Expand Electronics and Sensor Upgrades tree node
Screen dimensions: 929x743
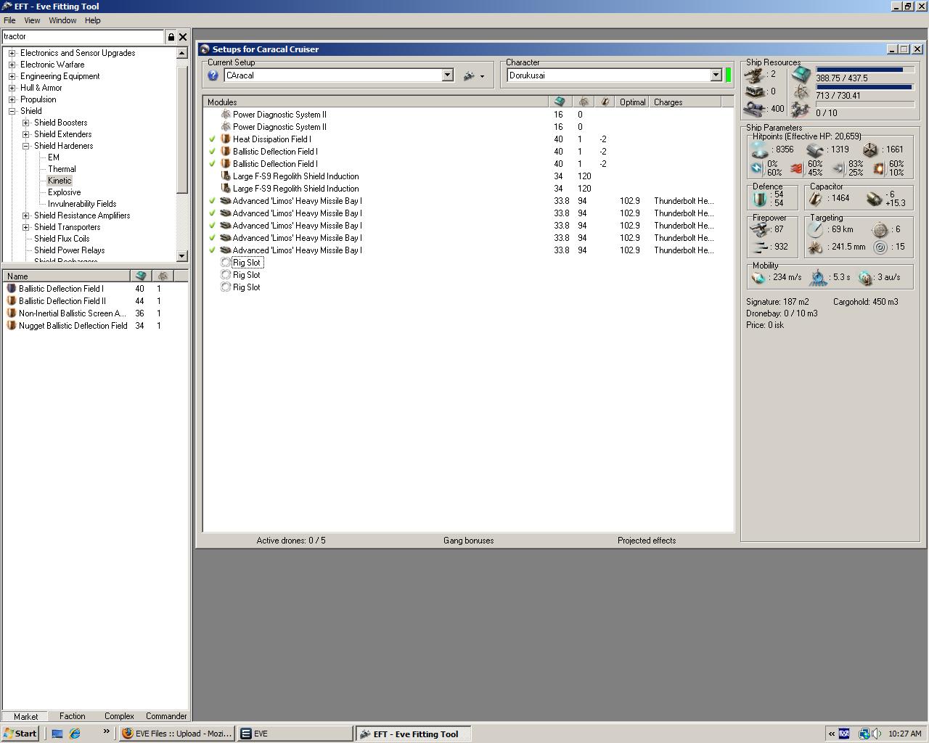click(12, 53)
